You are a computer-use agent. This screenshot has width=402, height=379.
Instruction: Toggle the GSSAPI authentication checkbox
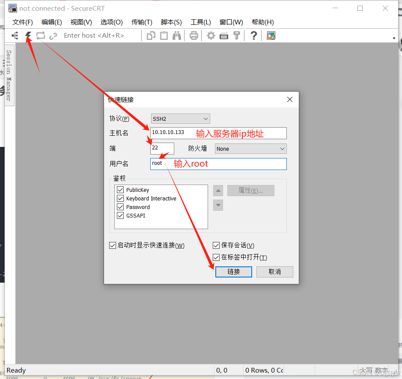(x=120, y=215)
